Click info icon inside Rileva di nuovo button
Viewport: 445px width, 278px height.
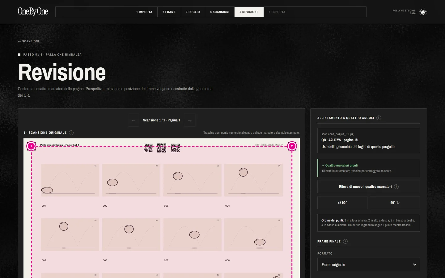[x=396, y=187]
